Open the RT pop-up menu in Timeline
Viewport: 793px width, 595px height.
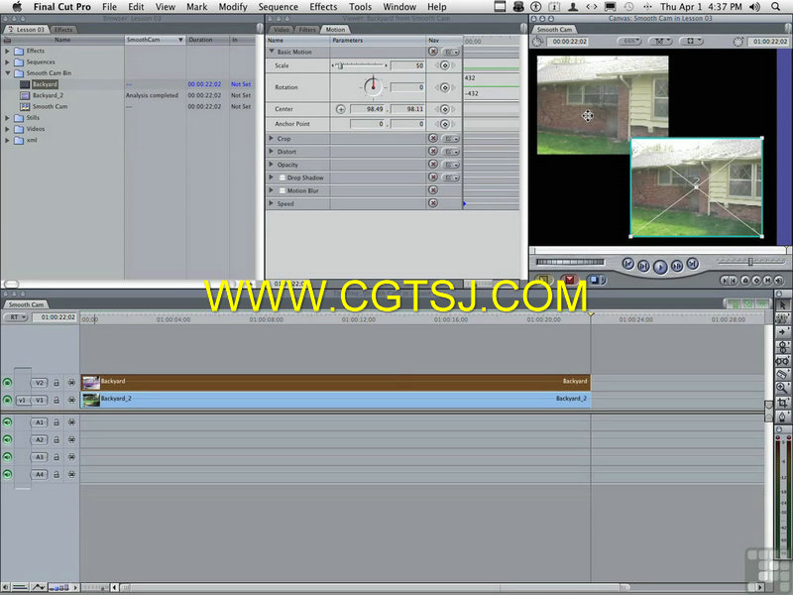[16, 317]
